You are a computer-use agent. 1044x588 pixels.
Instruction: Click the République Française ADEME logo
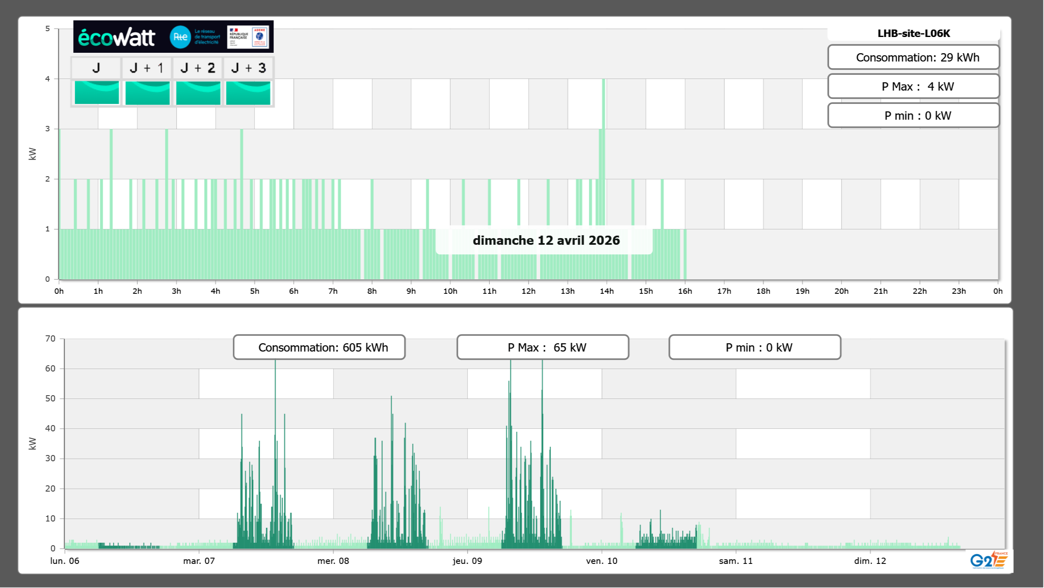pyautogui.click(x=248, y=37)
